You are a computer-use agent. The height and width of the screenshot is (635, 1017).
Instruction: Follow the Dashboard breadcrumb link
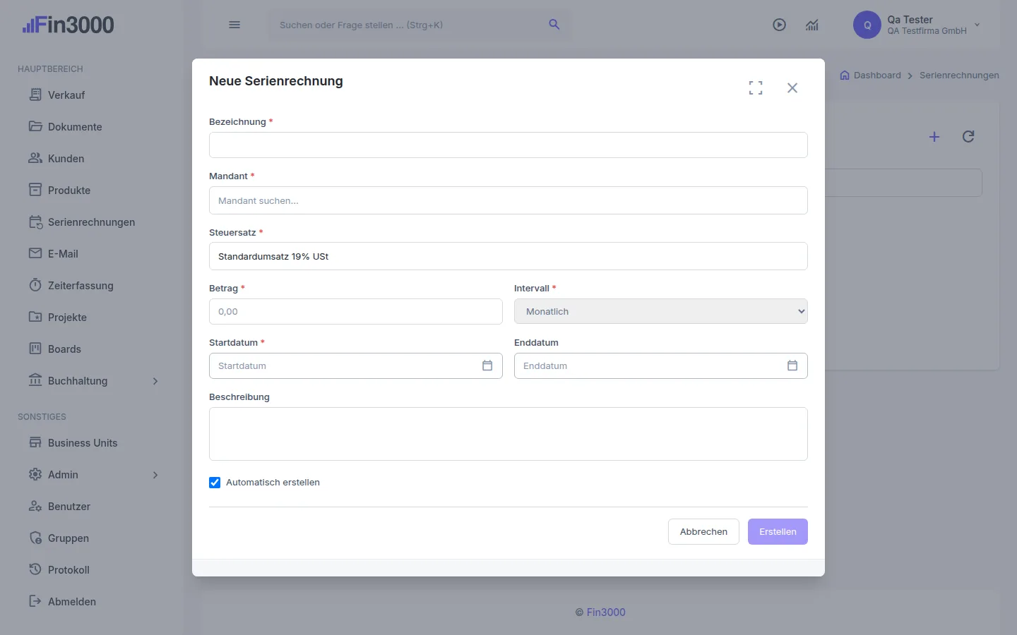[877, 75]
